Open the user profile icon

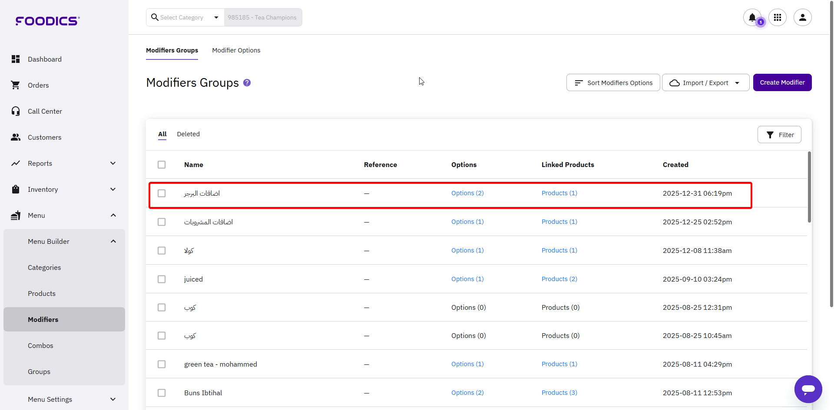pos(802,17)
